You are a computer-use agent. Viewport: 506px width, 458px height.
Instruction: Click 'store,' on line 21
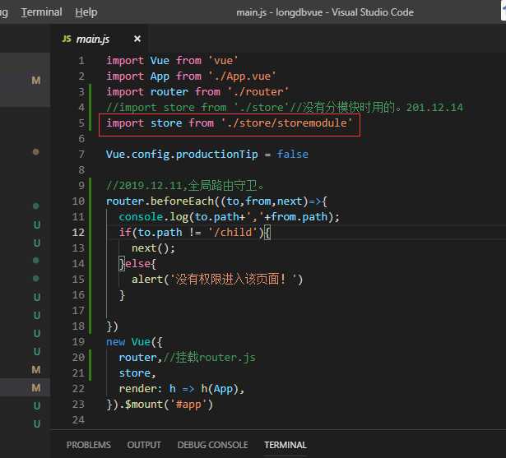137,373
